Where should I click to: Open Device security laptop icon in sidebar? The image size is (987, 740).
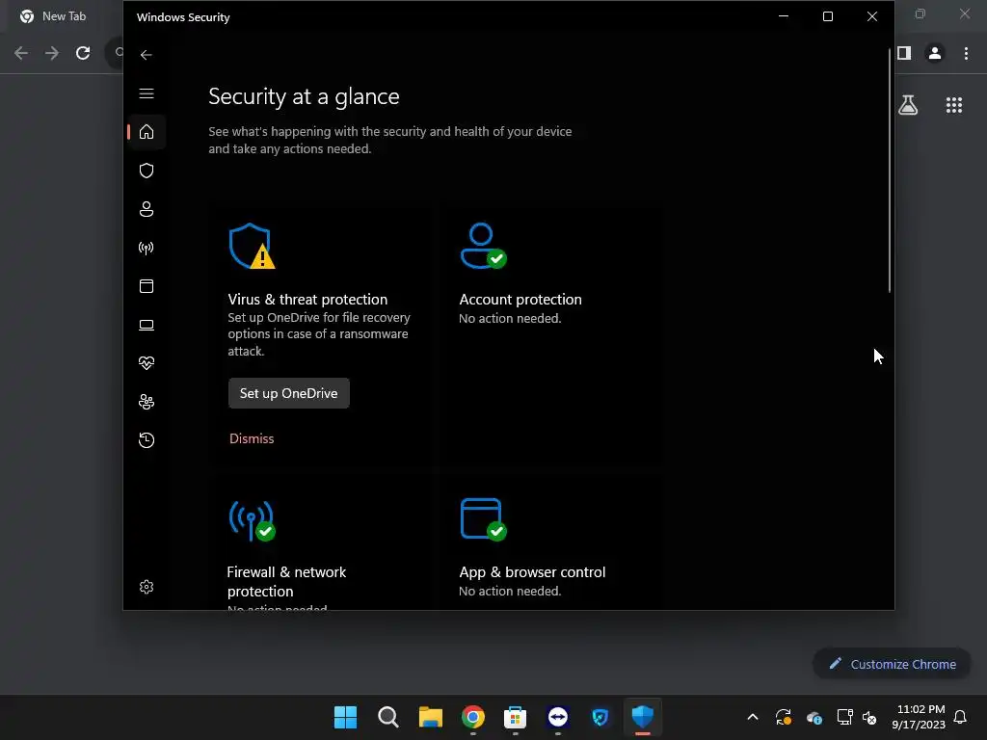click(x=147, y=325)
